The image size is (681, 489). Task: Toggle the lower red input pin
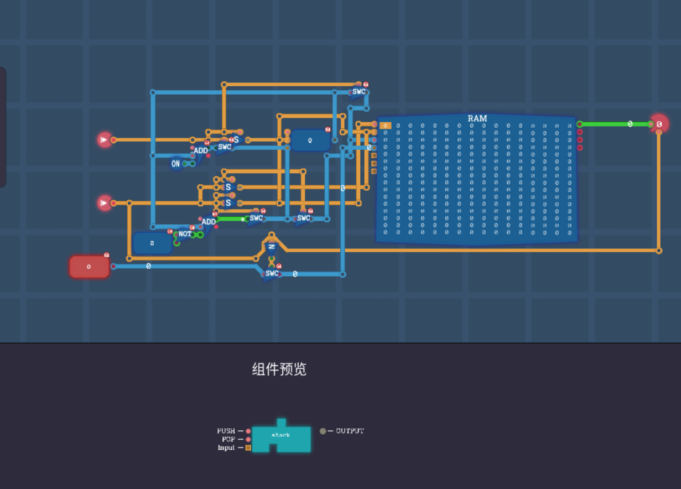coord(105,203)
